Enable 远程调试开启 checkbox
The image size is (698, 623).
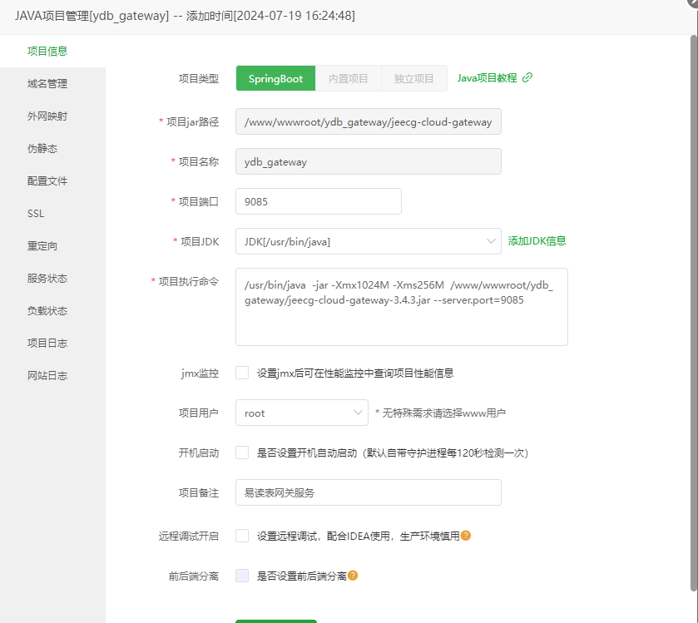point(242,536)
